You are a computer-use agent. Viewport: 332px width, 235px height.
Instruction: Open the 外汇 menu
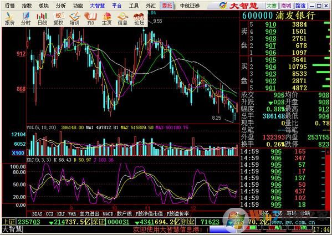[x=151, y=6]
